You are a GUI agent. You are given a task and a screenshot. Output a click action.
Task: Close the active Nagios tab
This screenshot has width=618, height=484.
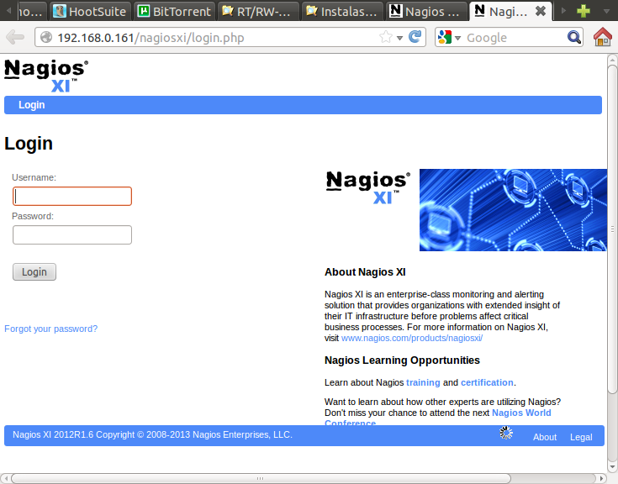[x=541, y=11]
